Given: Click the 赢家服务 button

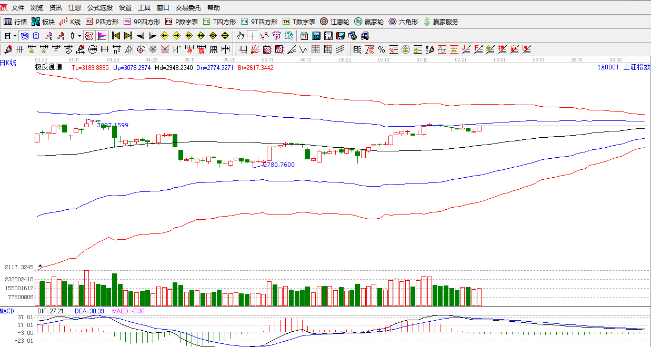Looking at the screenshot, I should click(441, 22).
